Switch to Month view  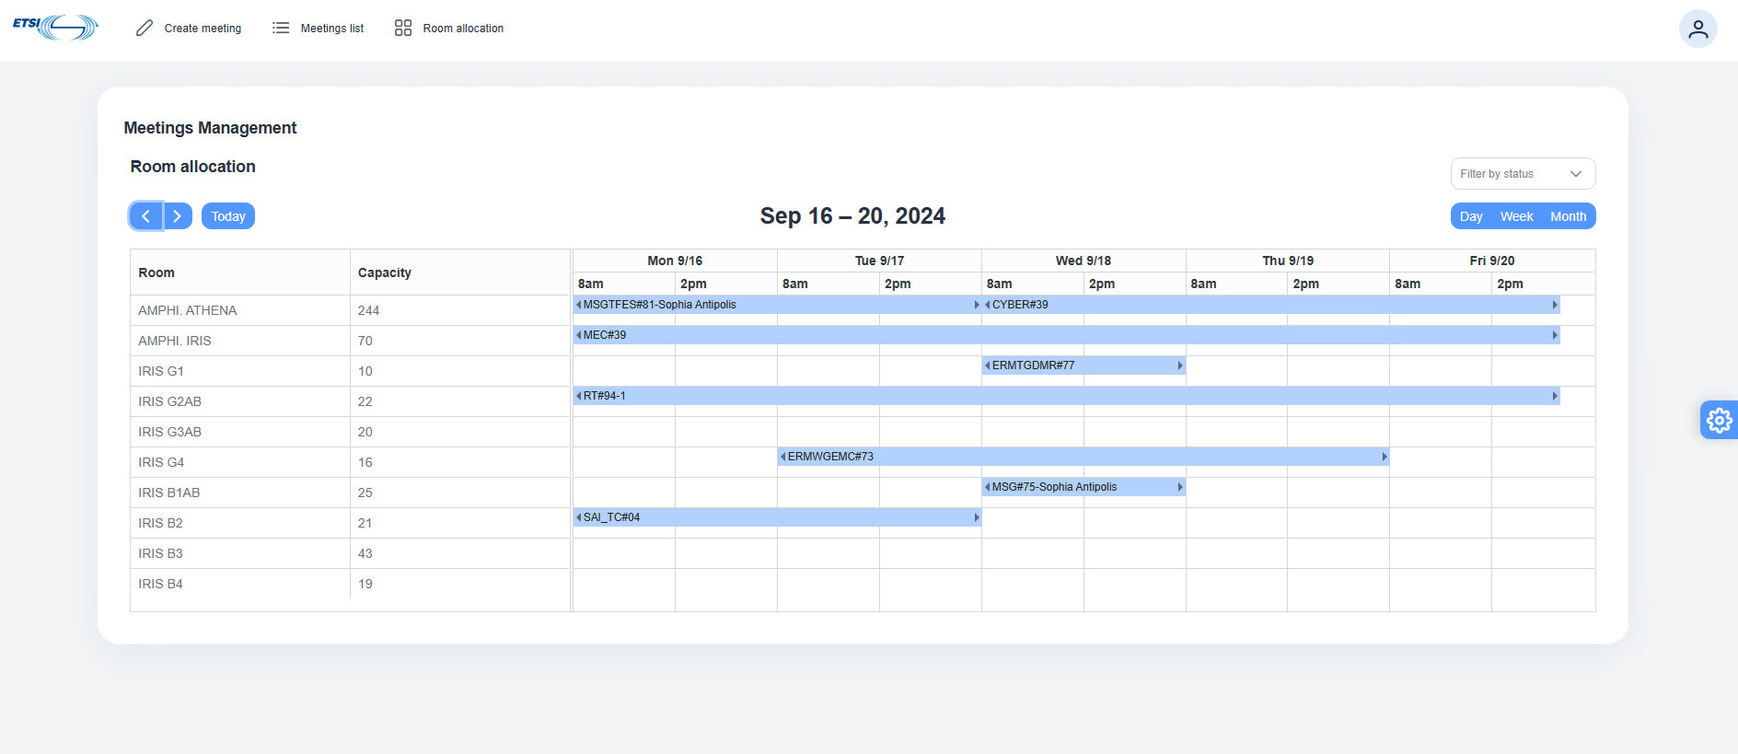1568,216
